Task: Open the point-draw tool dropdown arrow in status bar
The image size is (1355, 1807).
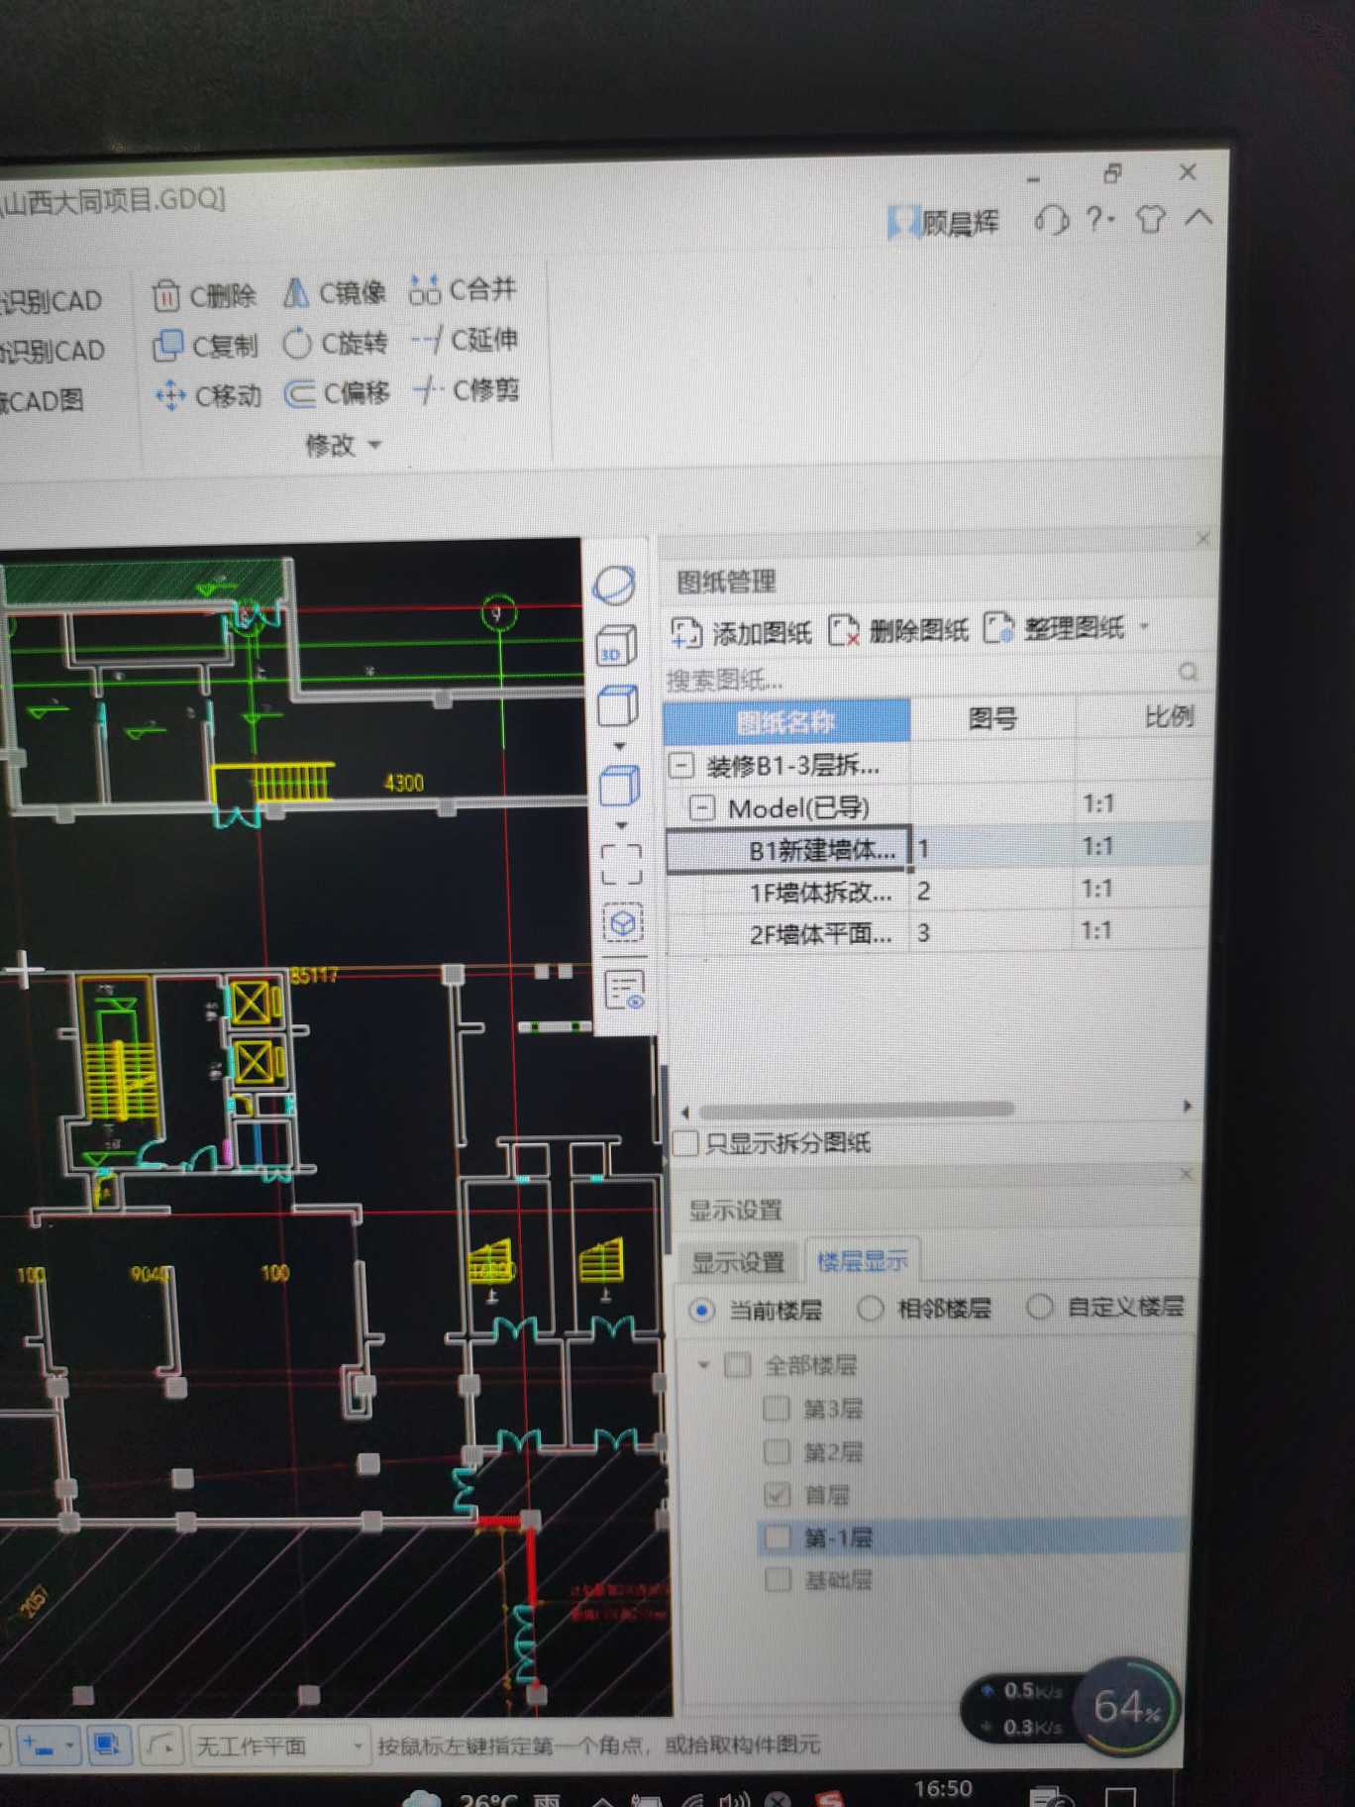Action: [x=68, y=1745]
